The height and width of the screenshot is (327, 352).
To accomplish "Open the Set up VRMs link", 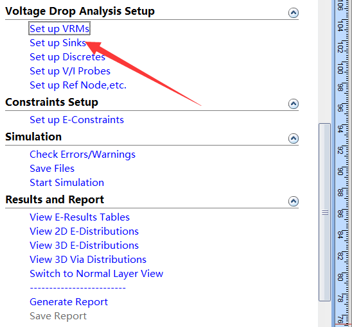I will click(x=60, y=29).
